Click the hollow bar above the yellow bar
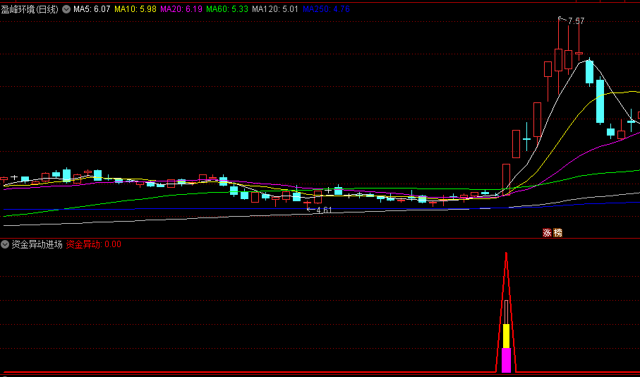This screenshot has height=377, width=640. pyautogui.click(x=506, y=313)
